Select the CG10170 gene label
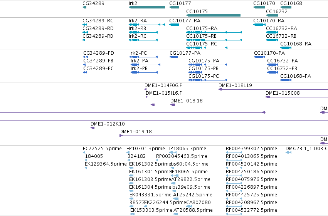The image size is (328, 216). point(264,3)
